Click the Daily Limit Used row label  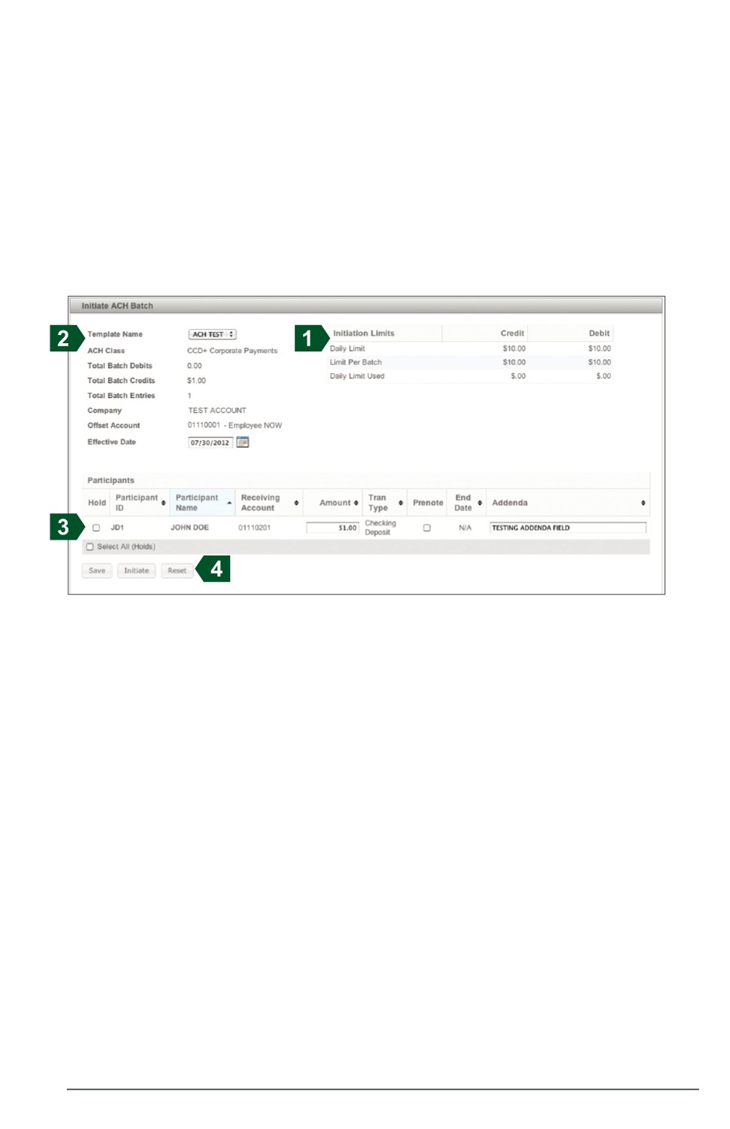pyautogui.click(x=357, y=376)
